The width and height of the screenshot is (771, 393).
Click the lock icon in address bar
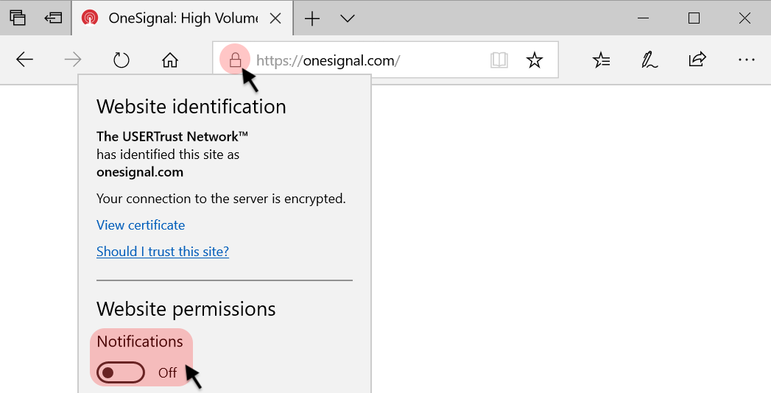(235, 60)
